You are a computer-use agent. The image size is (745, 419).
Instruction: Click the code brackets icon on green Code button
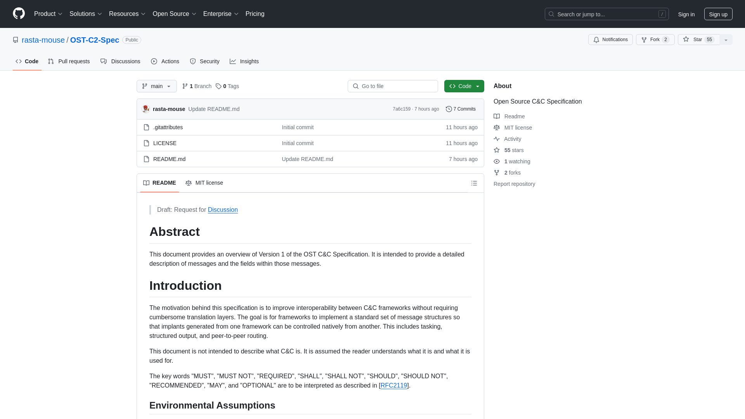pos(452,86)
